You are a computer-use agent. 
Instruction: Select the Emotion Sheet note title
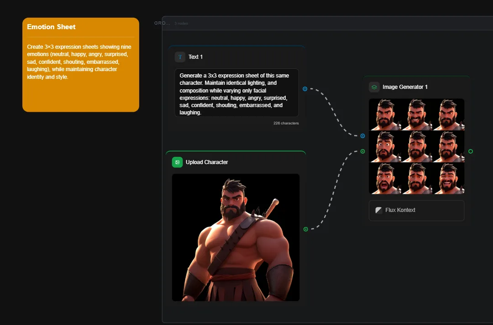tap(52, 27)
